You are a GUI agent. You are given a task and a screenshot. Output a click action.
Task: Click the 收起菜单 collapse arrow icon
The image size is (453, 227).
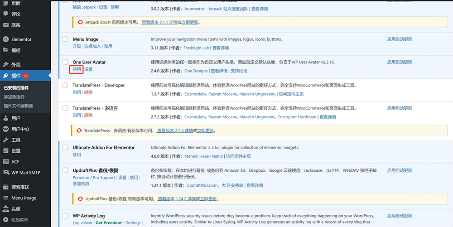click(x=5, y=220)
